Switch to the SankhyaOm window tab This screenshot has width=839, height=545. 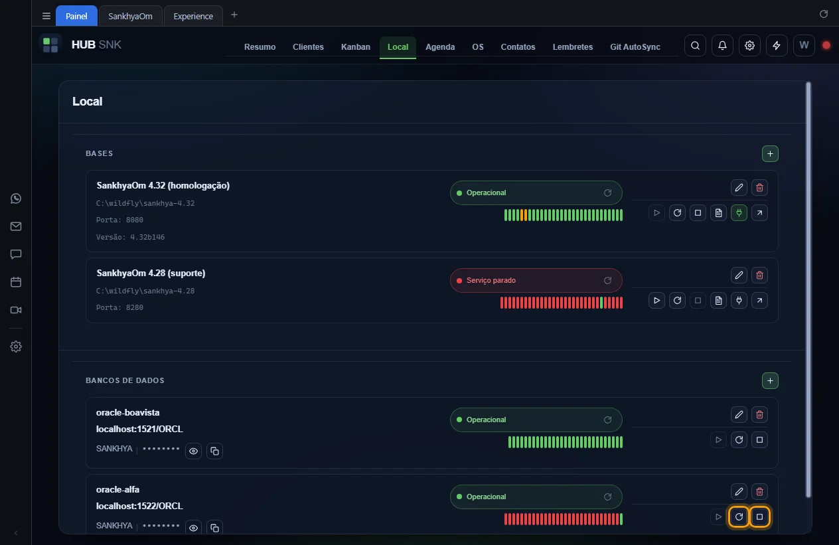pos(131,16)
